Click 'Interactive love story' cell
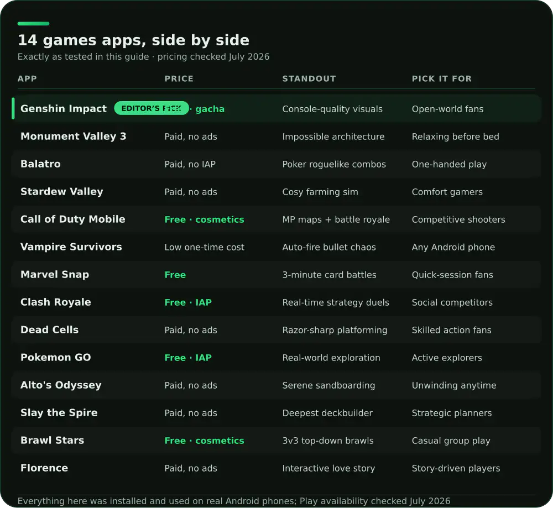This screenshot has height=508, width=553. coord(328,469)
